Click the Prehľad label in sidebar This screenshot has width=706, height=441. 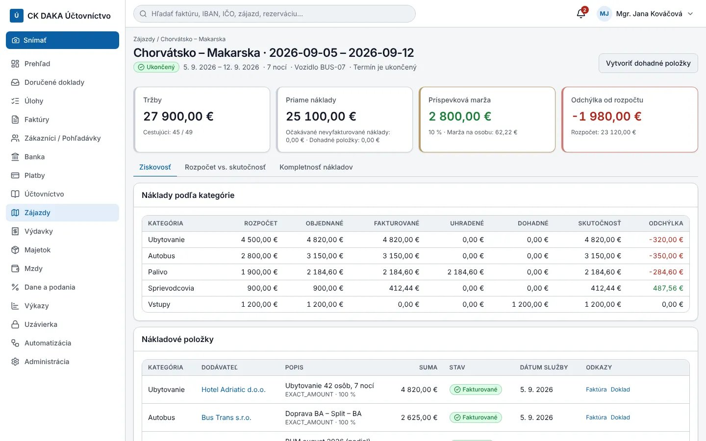37,64
